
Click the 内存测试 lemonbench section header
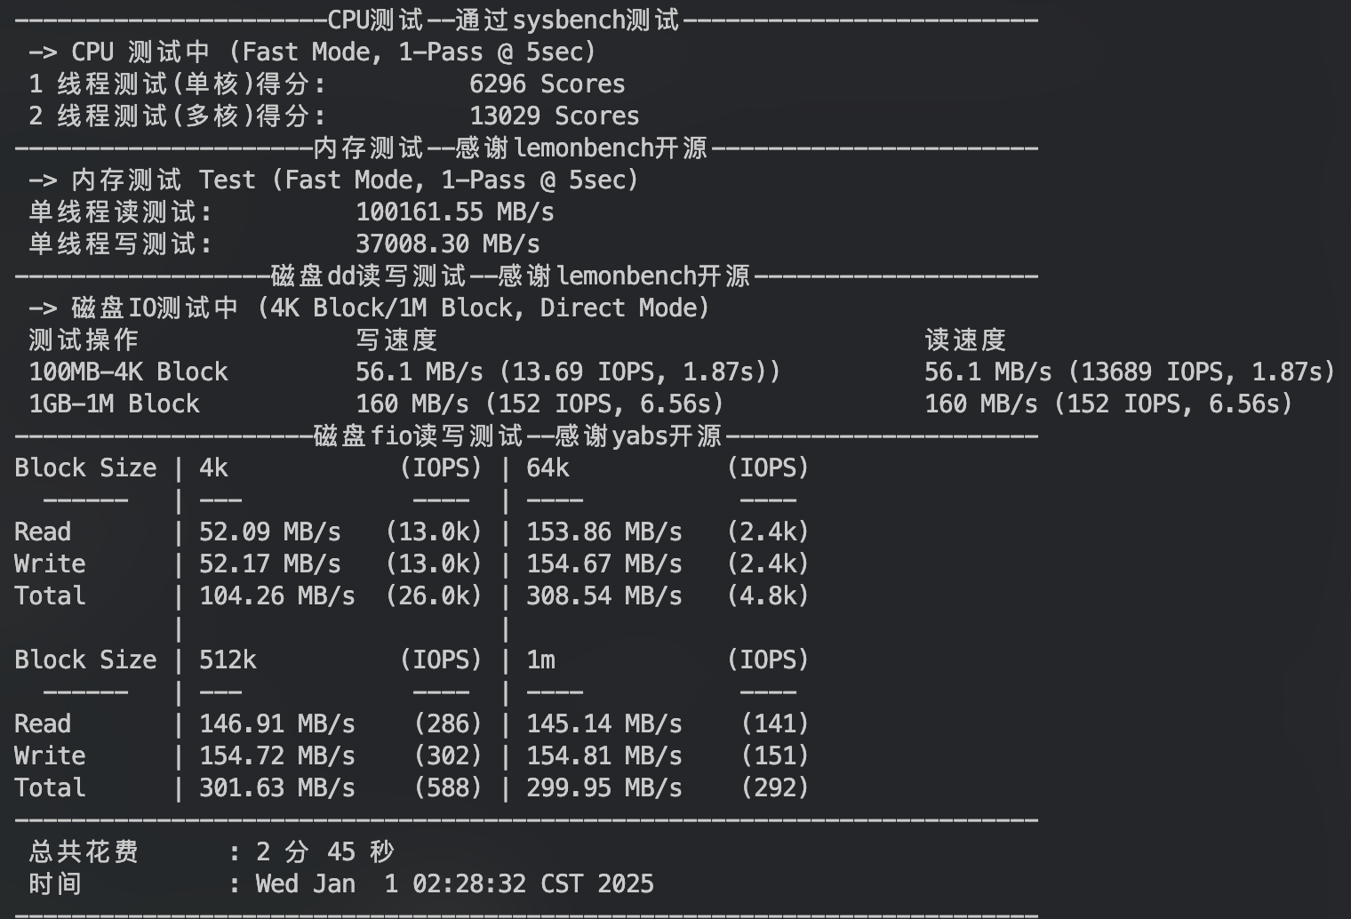510,148
